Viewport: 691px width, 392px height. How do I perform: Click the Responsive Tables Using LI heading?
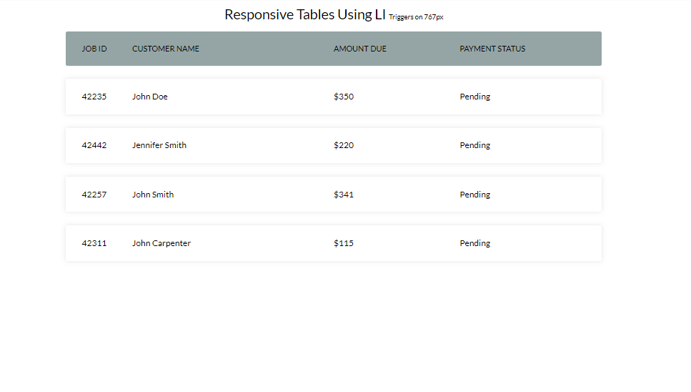pos(305,14)
